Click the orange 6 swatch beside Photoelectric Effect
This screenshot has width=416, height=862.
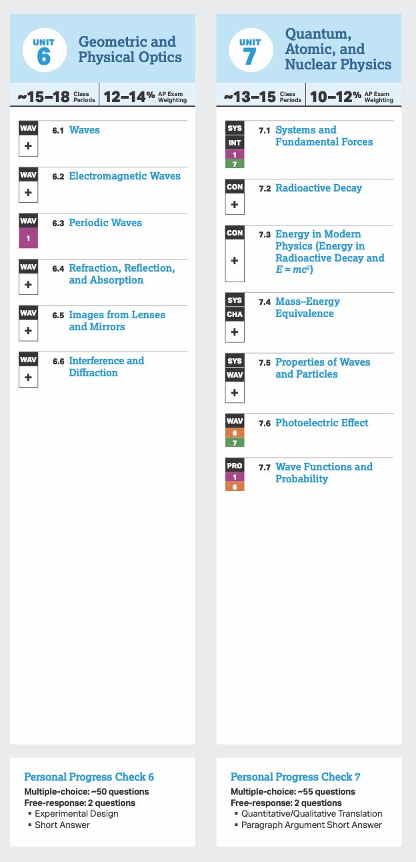click(x=235, y=433)
